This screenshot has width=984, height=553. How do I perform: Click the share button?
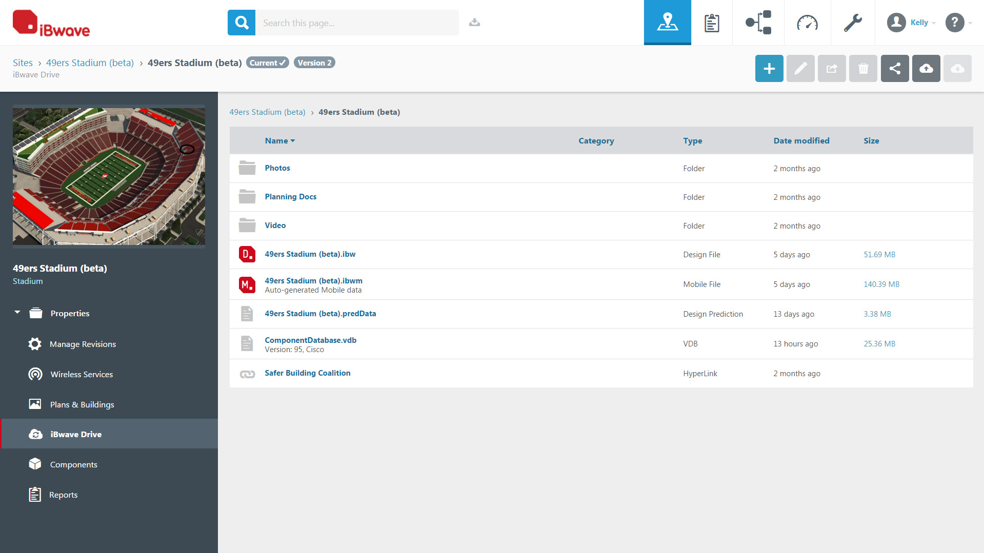pyautogui.click(x=895, y=68)
